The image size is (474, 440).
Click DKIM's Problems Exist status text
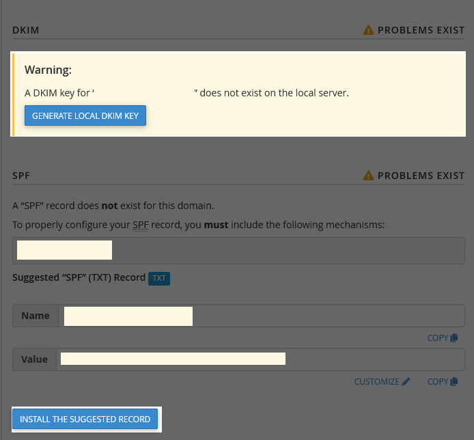pos(421,30)
